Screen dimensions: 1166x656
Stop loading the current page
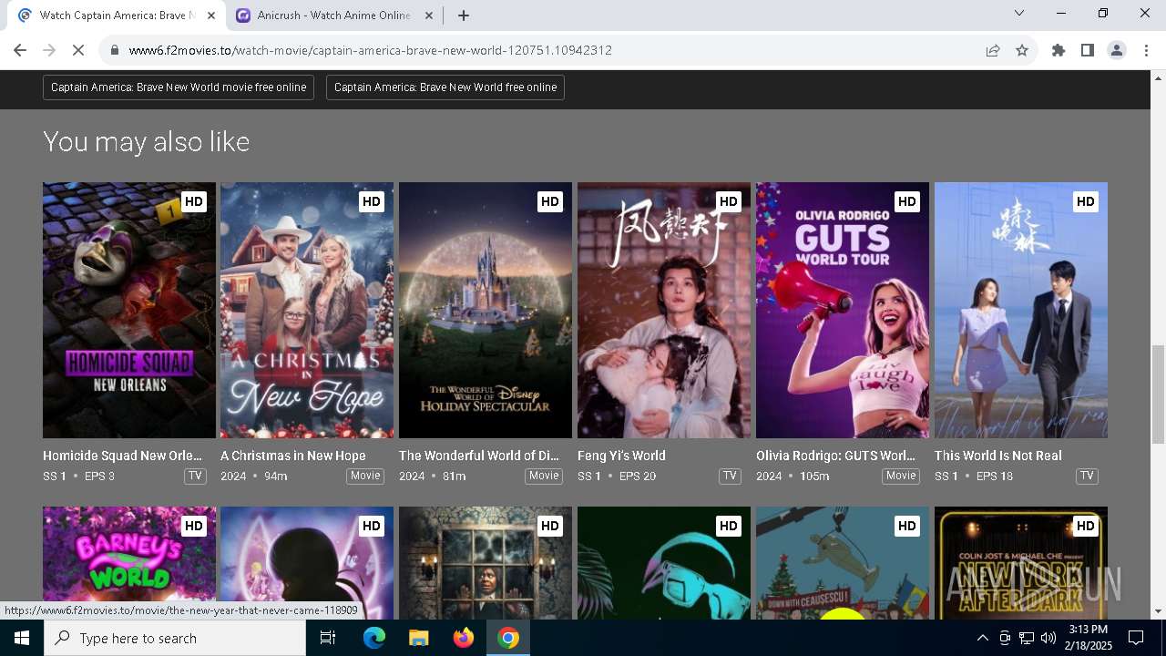(x=78, y=50)
